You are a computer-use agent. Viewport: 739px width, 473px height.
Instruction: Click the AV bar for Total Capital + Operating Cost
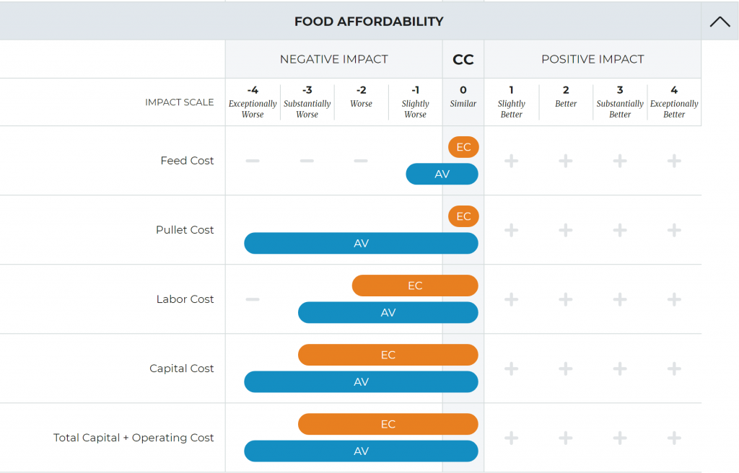[361, 451]
